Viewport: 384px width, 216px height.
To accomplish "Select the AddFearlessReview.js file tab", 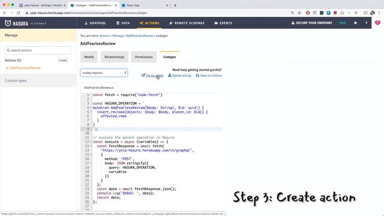I will (98, 88).
